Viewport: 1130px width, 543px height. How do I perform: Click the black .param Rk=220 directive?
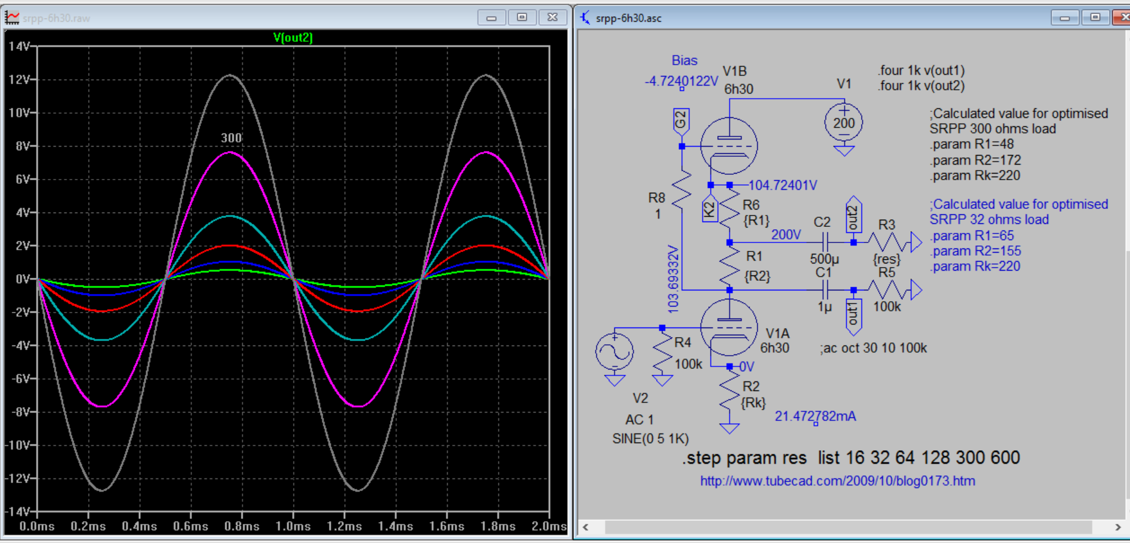coord(975,175)
